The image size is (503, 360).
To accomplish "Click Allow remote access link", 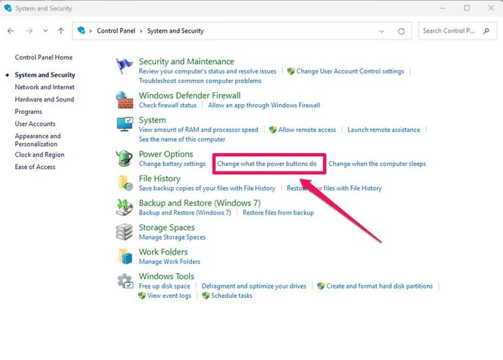I will point(307,130).
